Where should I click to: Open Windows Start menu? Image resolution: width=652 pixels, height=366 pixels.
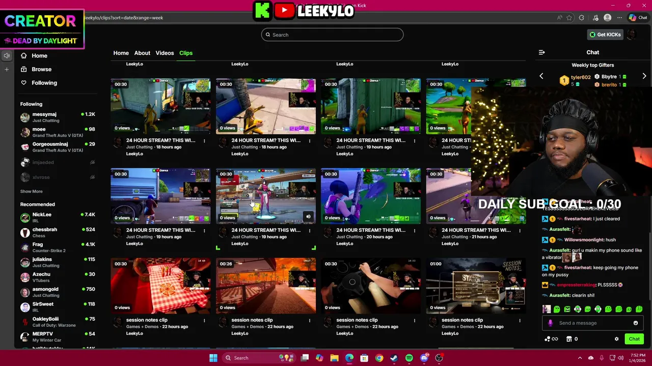pos(213,358)
